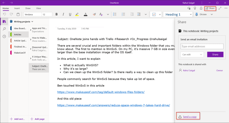Toggle bold formatting

(56, 14)
